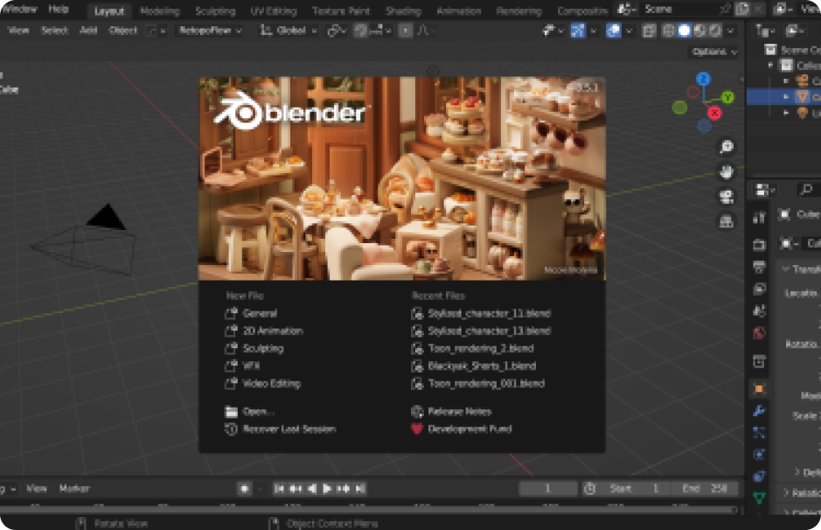Click the zoom view magnifier icon in viewport
Image resolution: width=821 pixels, height=530 pixels.
click(727, 147)
